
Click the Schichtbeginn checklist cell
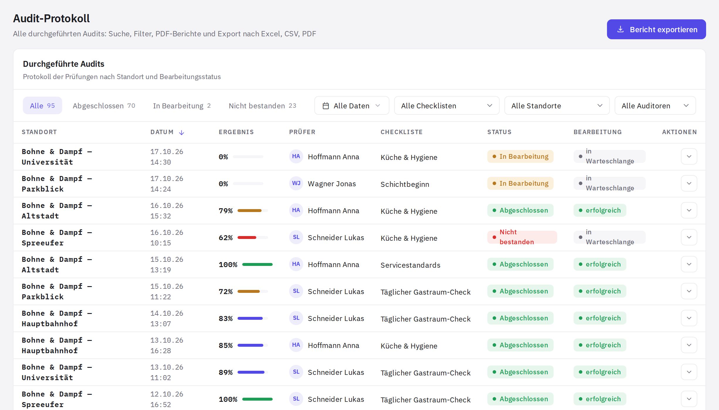pos(405,184)
